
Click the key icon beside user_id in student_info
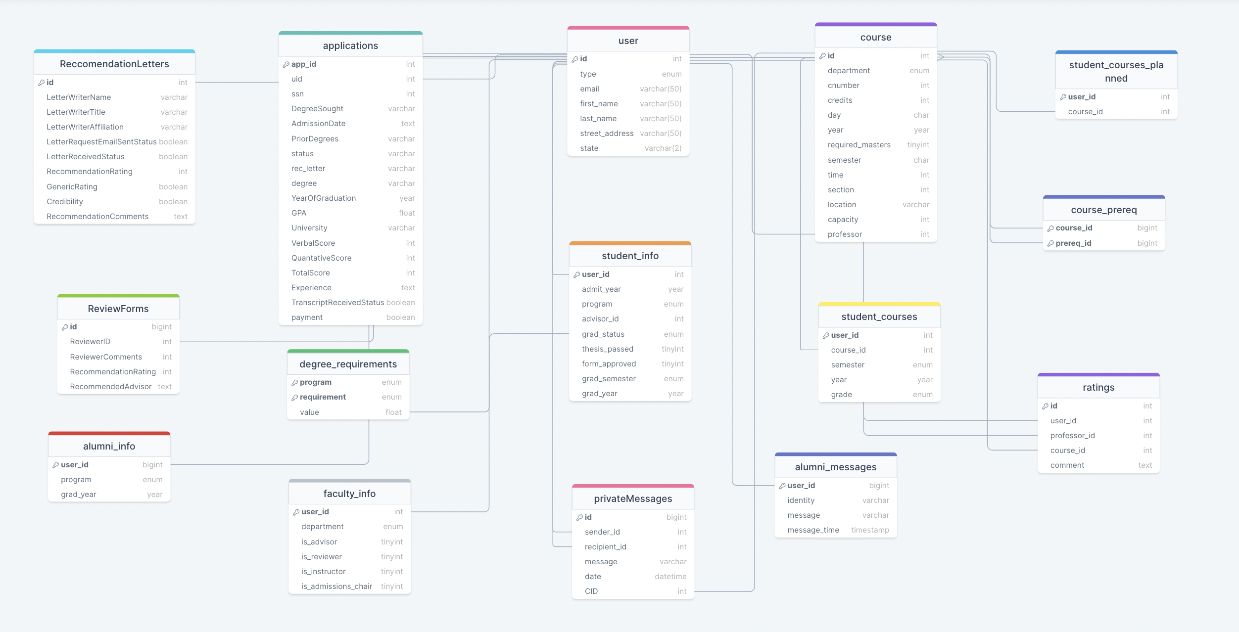coord(577,274)
